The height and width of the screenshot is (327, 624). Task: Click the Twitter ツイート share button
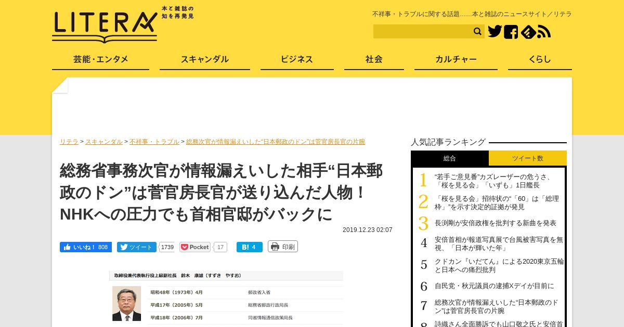[x=136, y=247]
